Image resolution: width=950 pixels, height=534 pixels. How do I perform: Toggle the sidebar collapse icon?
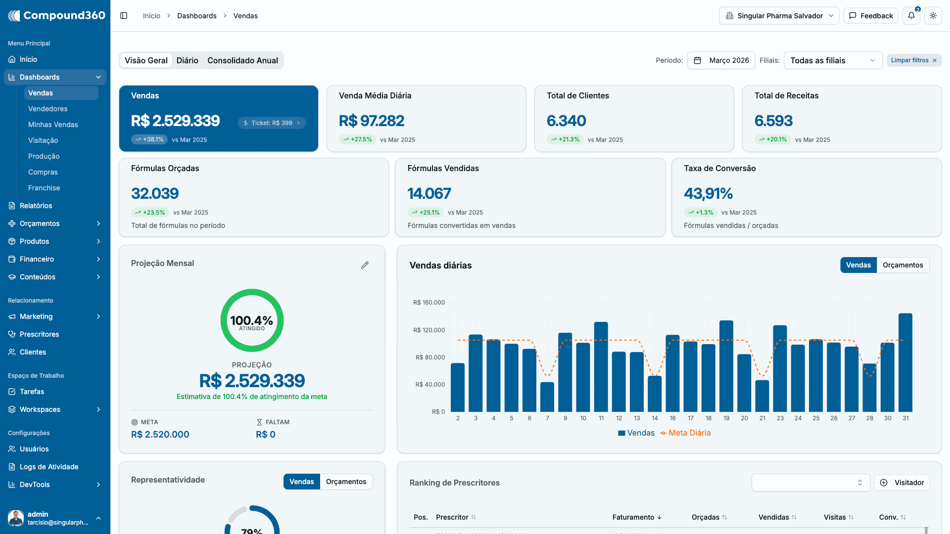tap(124, 16)
